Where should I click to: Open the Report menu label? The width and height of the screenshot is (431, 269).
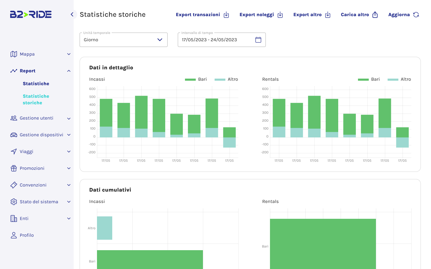(x=28, y=71)
